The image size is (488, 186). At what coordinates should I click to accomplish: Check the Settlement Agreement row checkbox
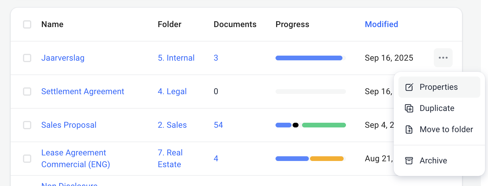point(27,92)
